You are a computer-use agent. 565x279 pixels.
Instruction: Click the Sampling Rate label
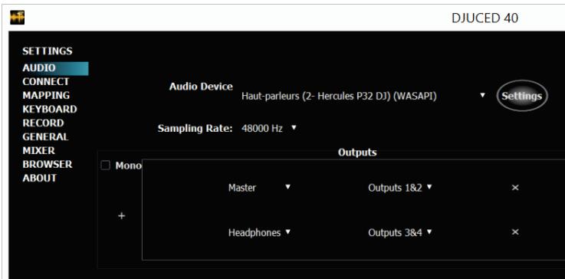[x=195, y=128]
